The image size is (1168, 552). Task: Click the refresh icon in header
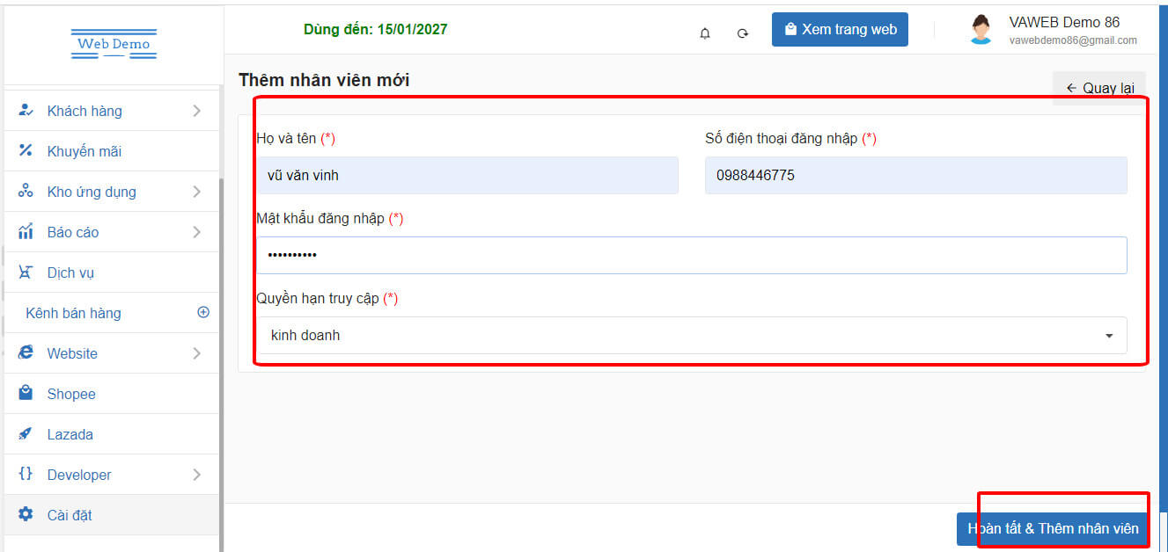click(743, 33)
